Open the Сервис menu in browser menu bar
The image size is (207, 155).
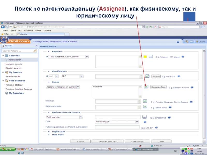point(38,30)
